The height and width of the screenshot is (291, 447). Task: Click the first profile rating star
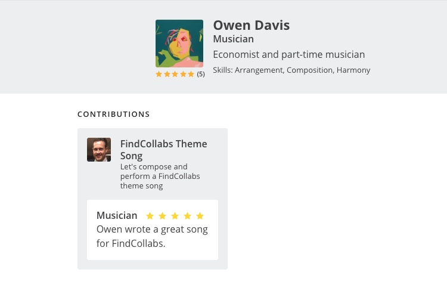159,74
